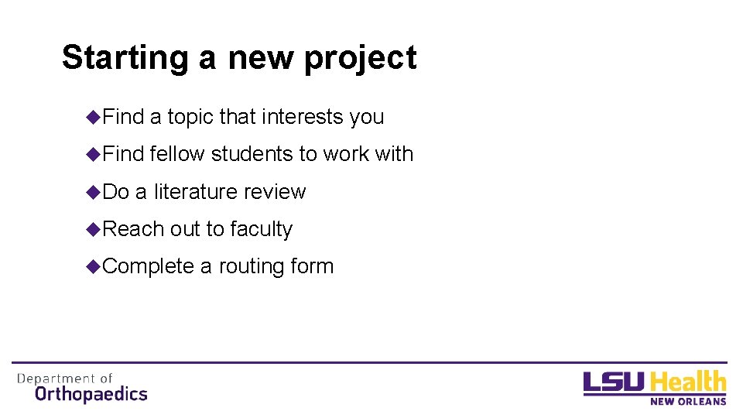Click the diamond bullet before "Find a topic"
The width and height of the screenshot is (743, 418).
(x=94, y=117)
